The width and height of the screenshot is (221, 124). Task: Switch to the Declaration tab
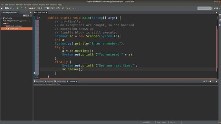(60, 81)
